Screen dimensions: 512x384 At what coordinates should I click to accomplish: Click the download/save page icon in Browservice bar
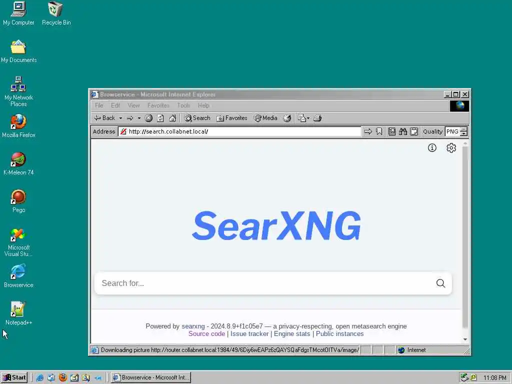coord(392,131)
